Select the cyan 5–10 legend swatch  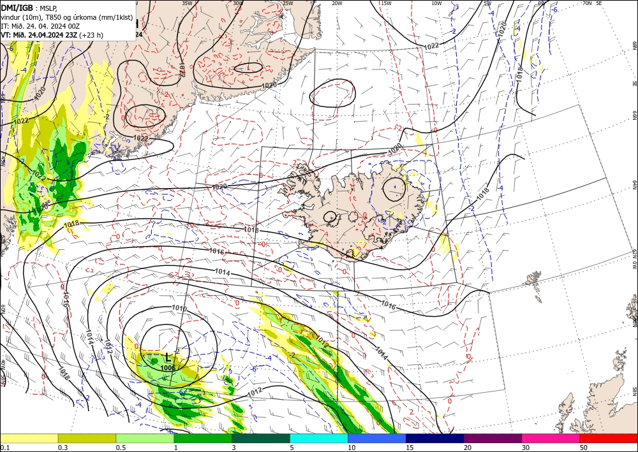319,438
